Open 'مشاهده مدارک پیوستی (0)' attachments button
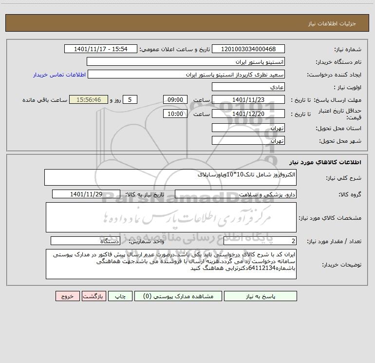The height and width of the screenshot is (363, 375). pyautogui.click(x=178, y=296)
